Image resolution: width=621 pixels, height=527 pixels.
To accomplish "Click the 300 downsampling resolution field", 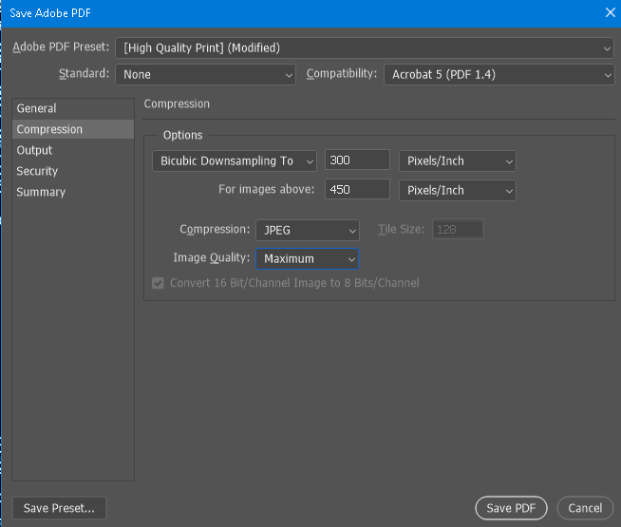I will pos(357,161).
